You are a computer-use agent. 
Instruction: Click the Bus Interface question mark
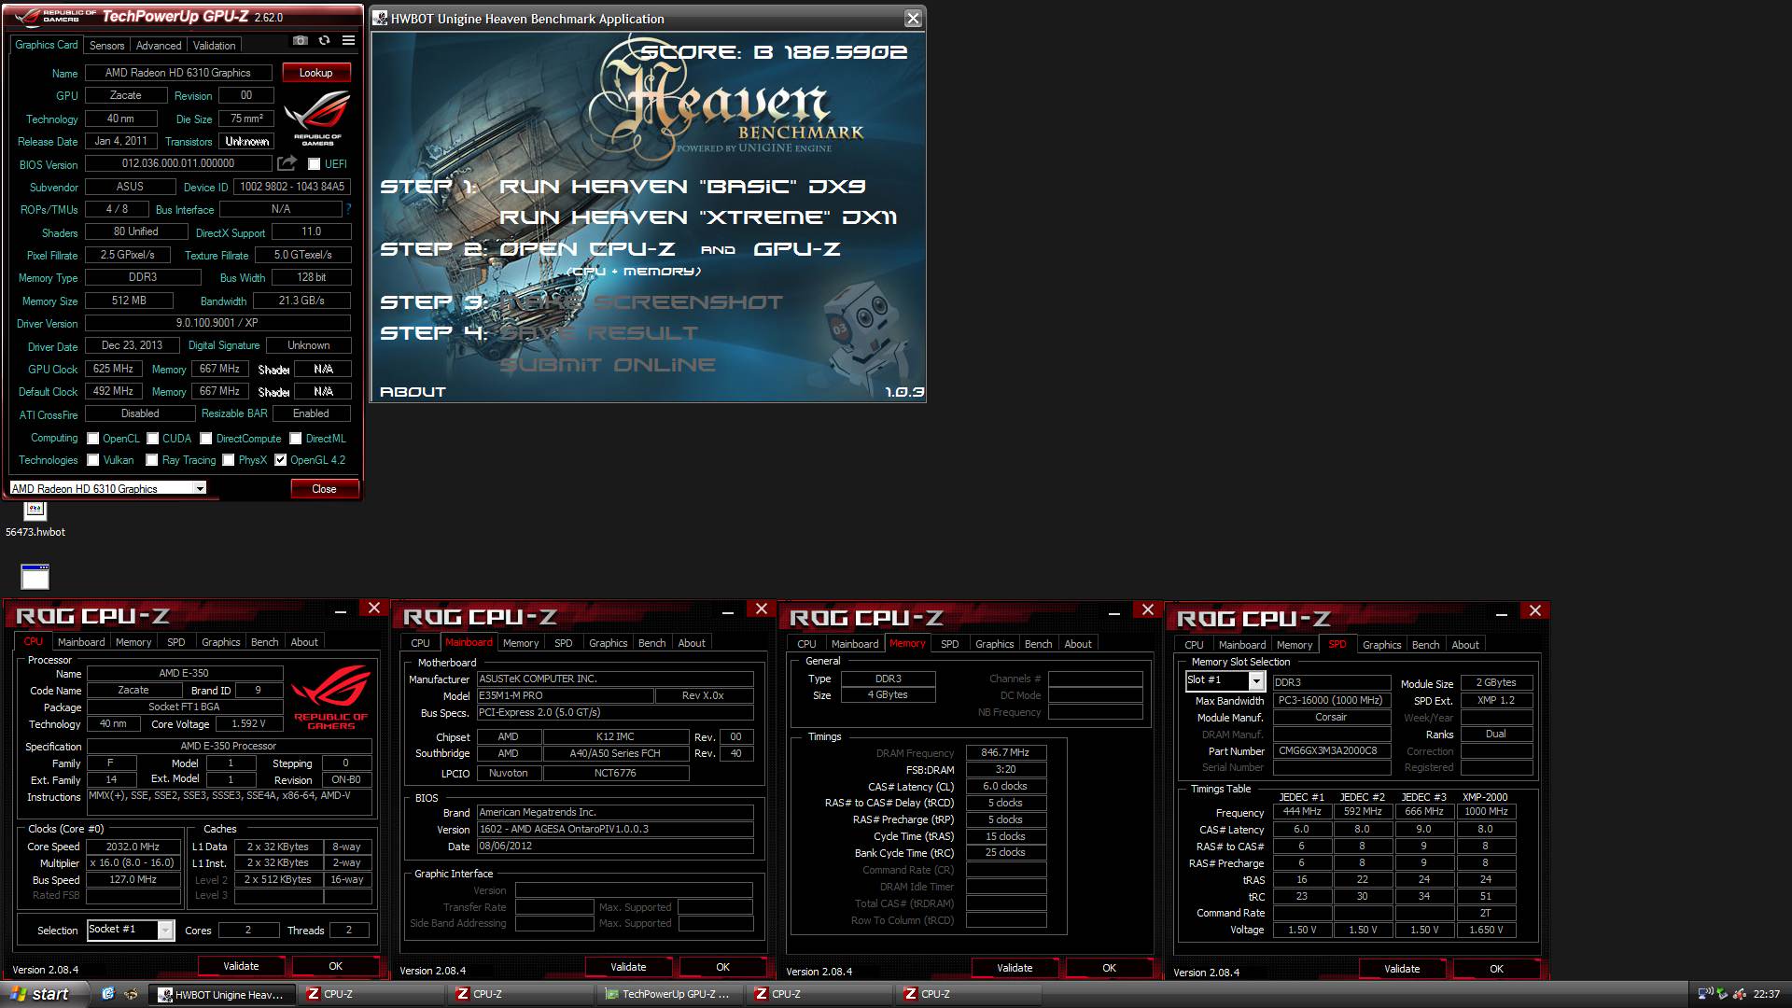click(x=349, y=209)
